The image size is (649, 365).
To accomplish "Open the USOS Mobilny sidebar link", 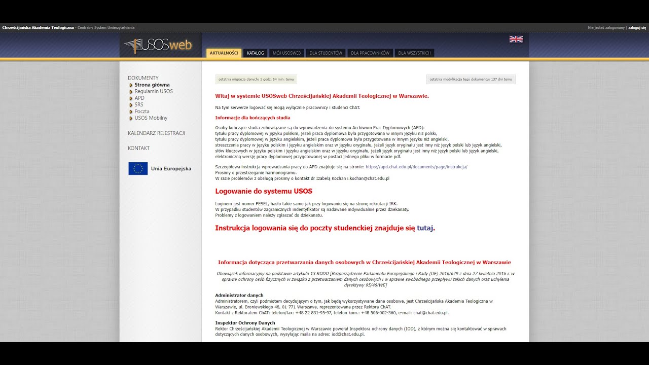I will (151, 118).
